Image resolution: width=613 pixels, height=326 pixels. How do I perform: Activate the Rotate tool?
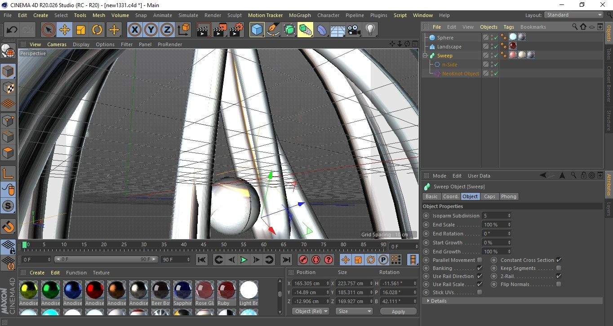click(x=97, y=30)
